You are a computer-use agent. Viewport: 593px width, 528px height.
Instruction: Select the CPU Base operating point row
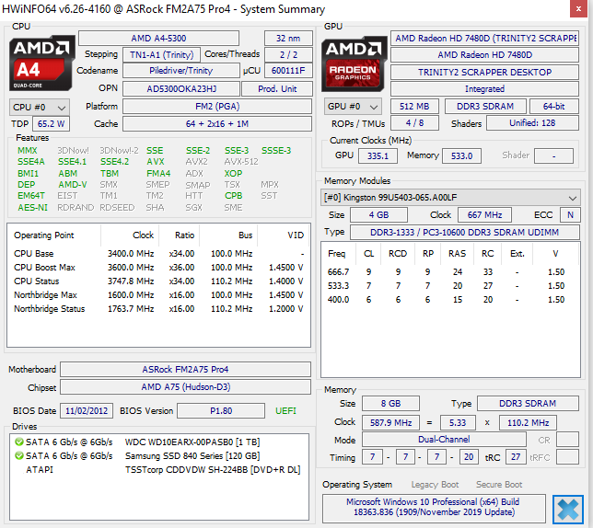(158, 254)
